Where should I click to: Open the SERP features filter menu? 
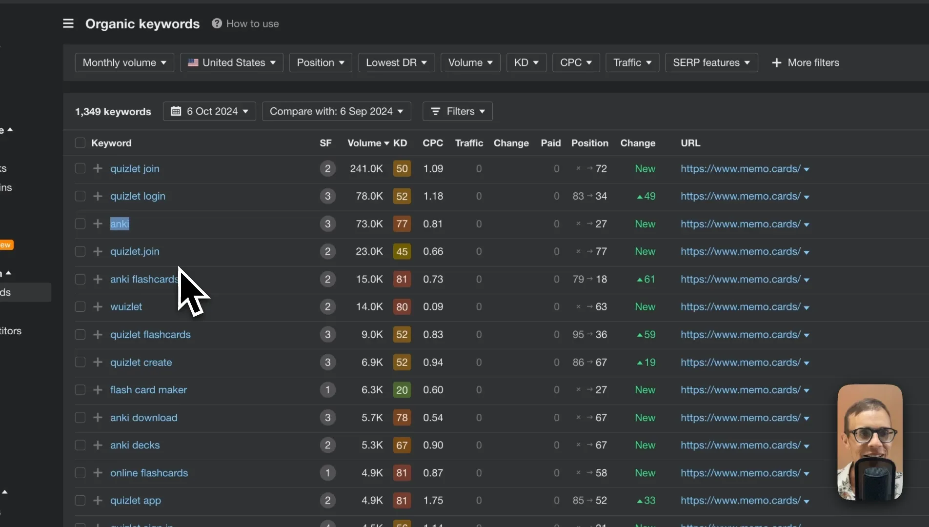click(x=711, y=62)
